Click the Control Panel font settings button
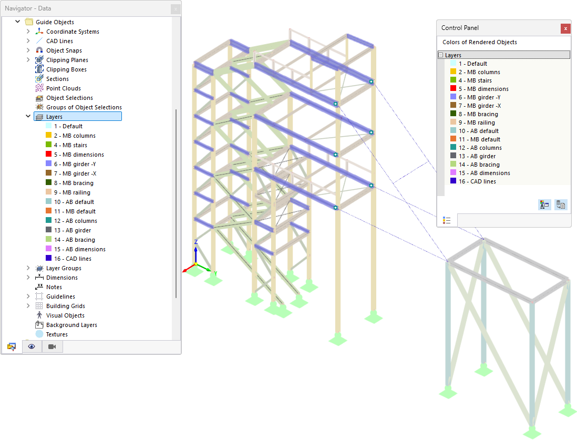This screenshot has height=440, width=577. (544, 204)
